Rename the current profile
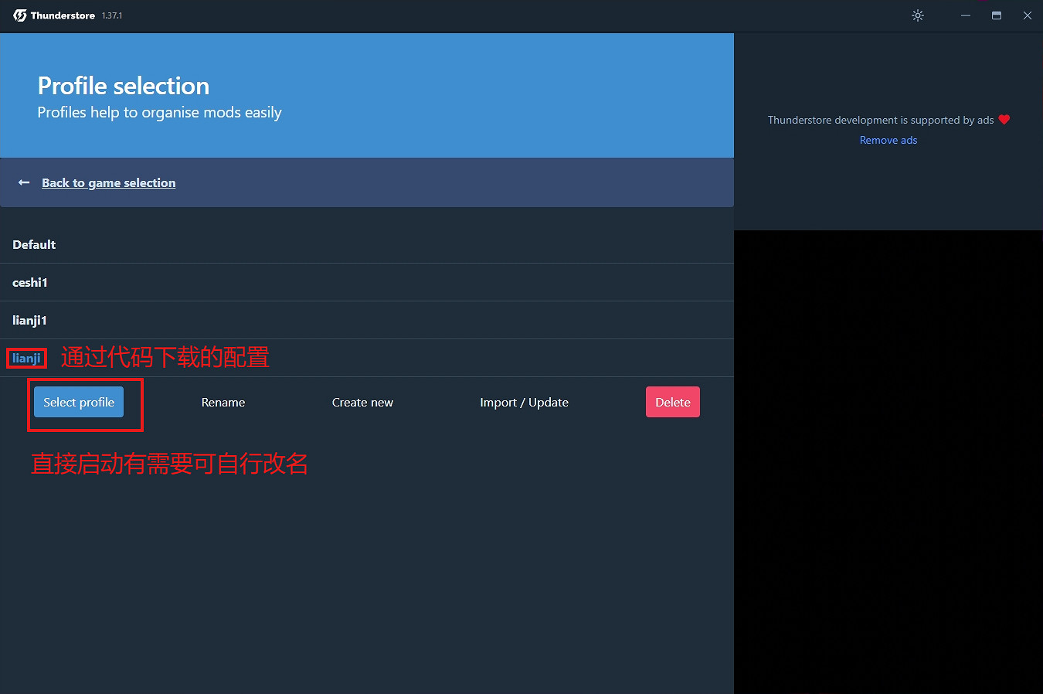 click(x=223, y=402)
